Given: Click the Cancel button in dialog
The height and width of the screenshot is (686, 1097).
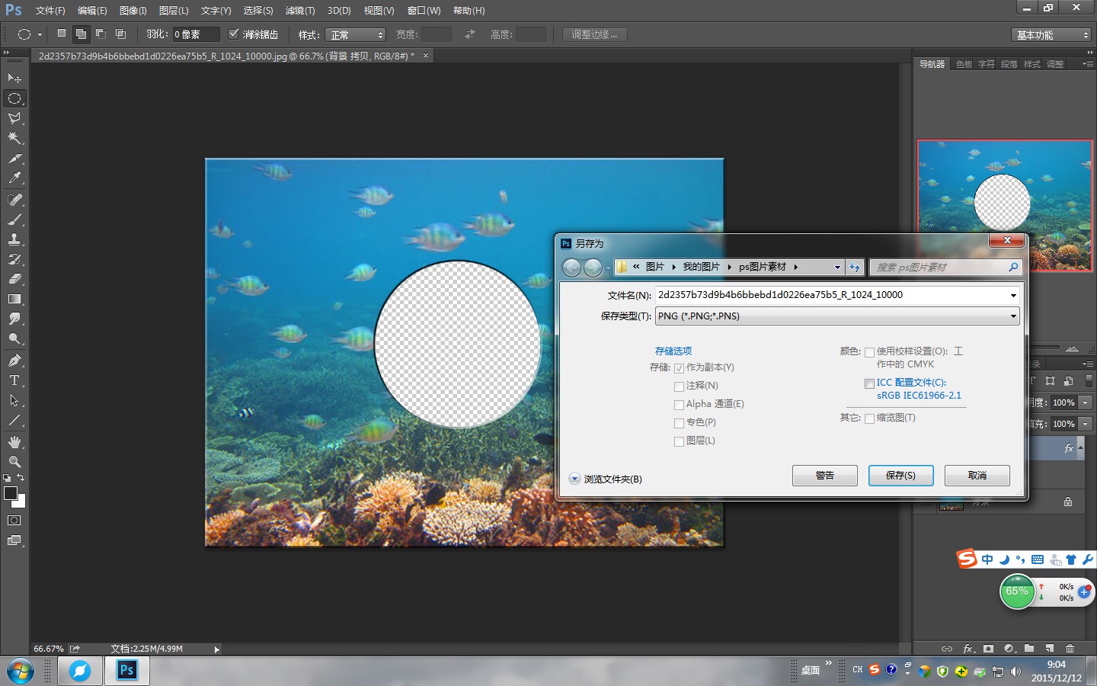Looking at the screenshot, I should point(977,476).
